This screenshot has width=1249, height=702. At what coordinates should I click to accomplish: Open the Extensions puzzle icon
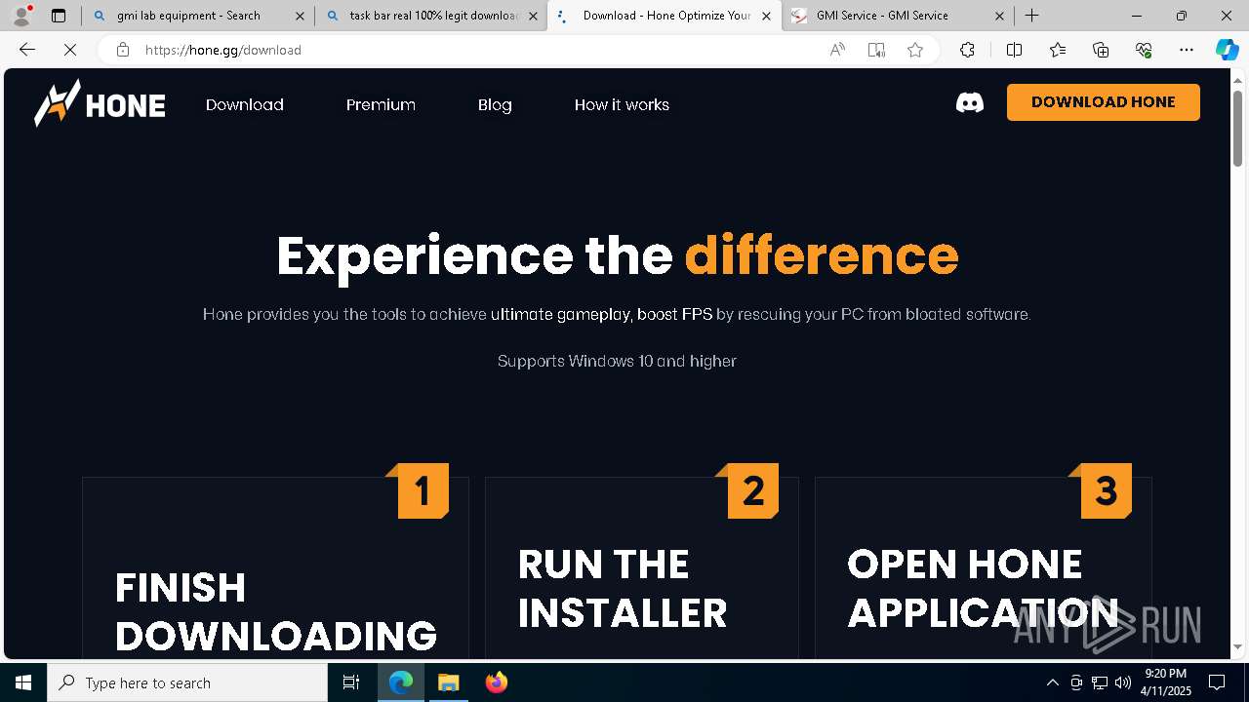tap(967, 50)
